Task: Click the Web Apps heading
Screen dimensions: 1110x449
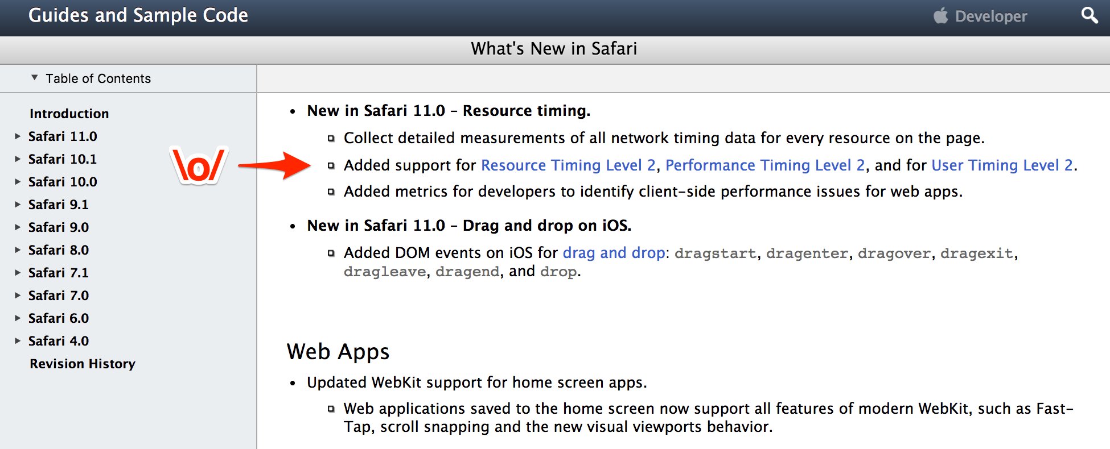Action: pyautogui.click(x=338, y=352)
